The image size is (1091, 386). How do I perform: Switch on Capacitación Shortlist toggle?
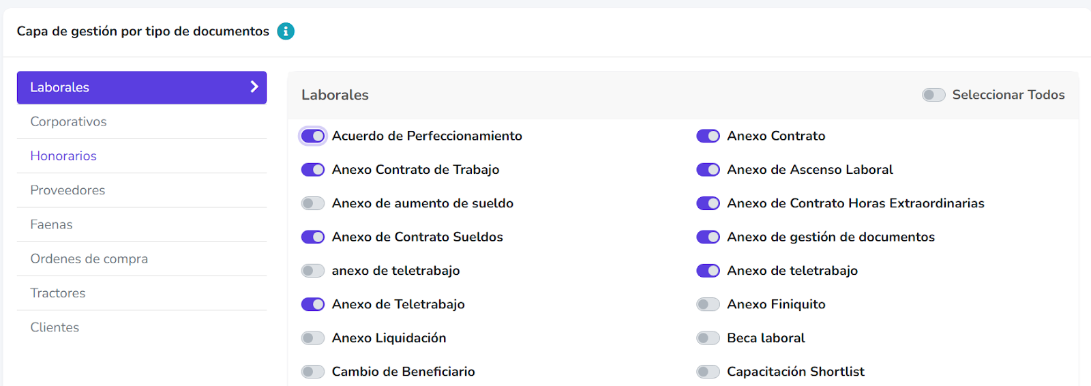(708, 372)
